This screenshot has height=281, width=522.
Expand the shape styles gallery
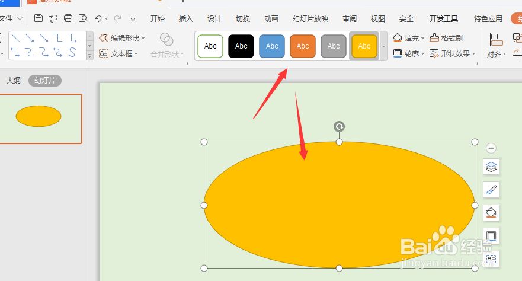point(383,46)
